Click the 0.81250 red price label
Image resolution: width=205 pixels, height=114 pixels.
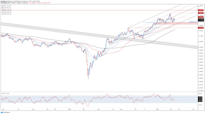201,10
